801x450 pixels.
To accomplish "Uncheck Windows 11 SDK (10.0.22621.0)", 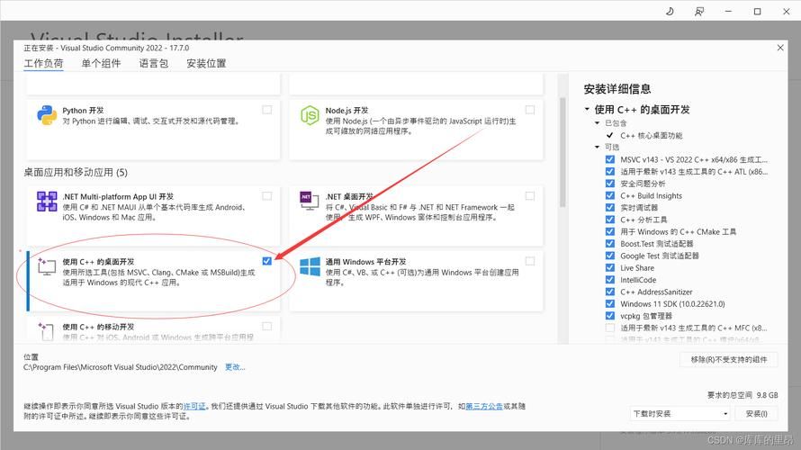I will [610, 303].
